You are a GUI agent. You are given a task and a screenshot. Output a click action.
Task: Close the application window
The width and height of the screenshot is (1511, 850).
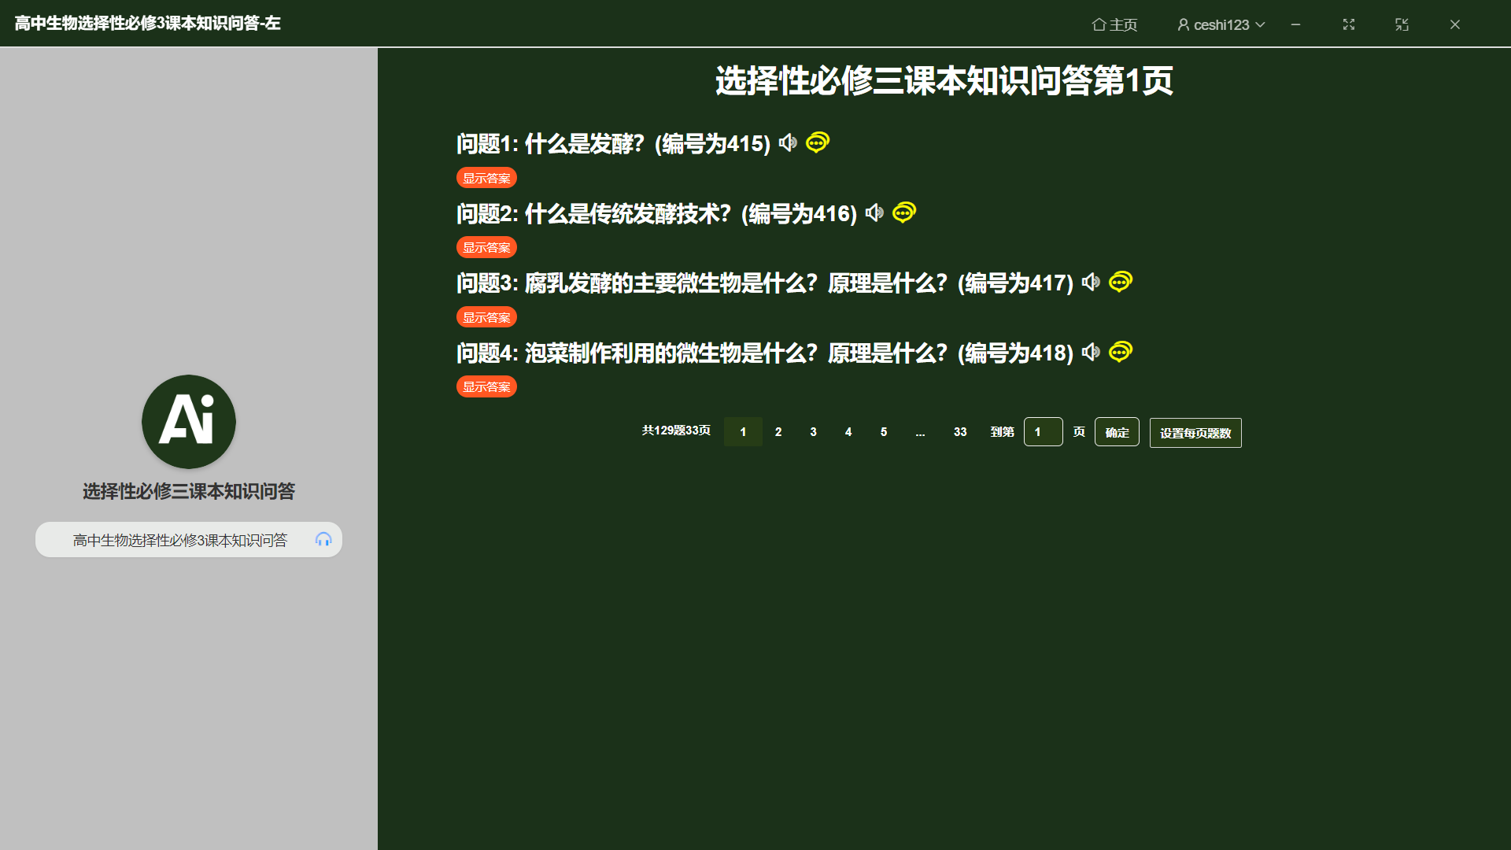click(x=1455, y=24)
